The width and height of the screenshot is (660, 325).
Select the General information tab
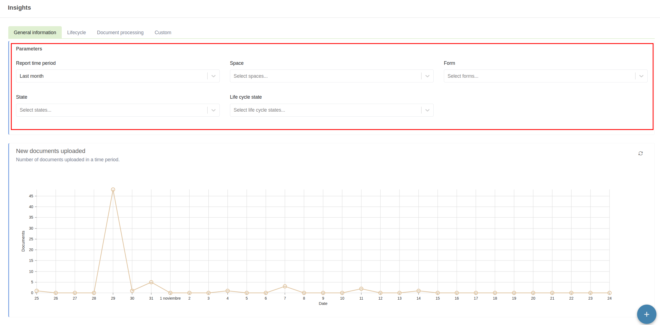pos(35,33)
